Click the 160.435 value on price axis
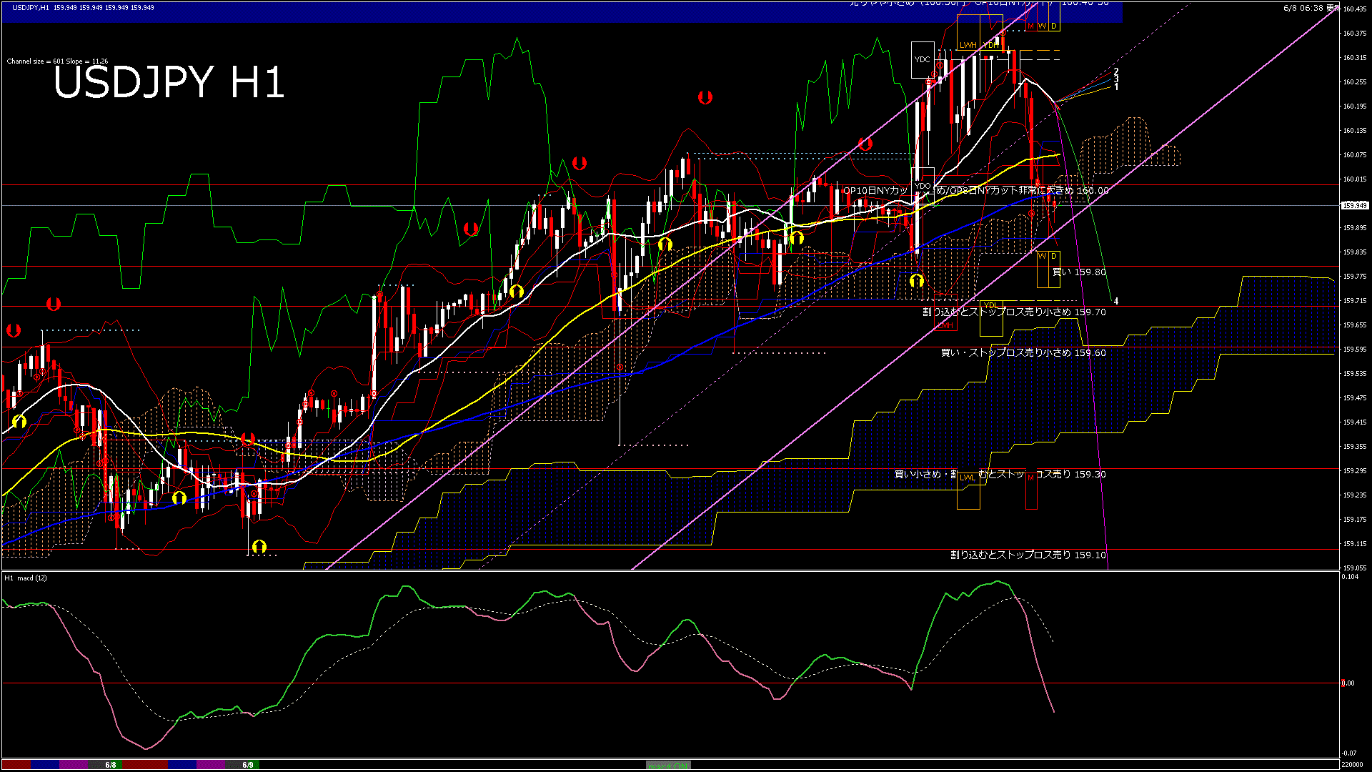This screenshot has width=1372, height=772. [1355, 9]
